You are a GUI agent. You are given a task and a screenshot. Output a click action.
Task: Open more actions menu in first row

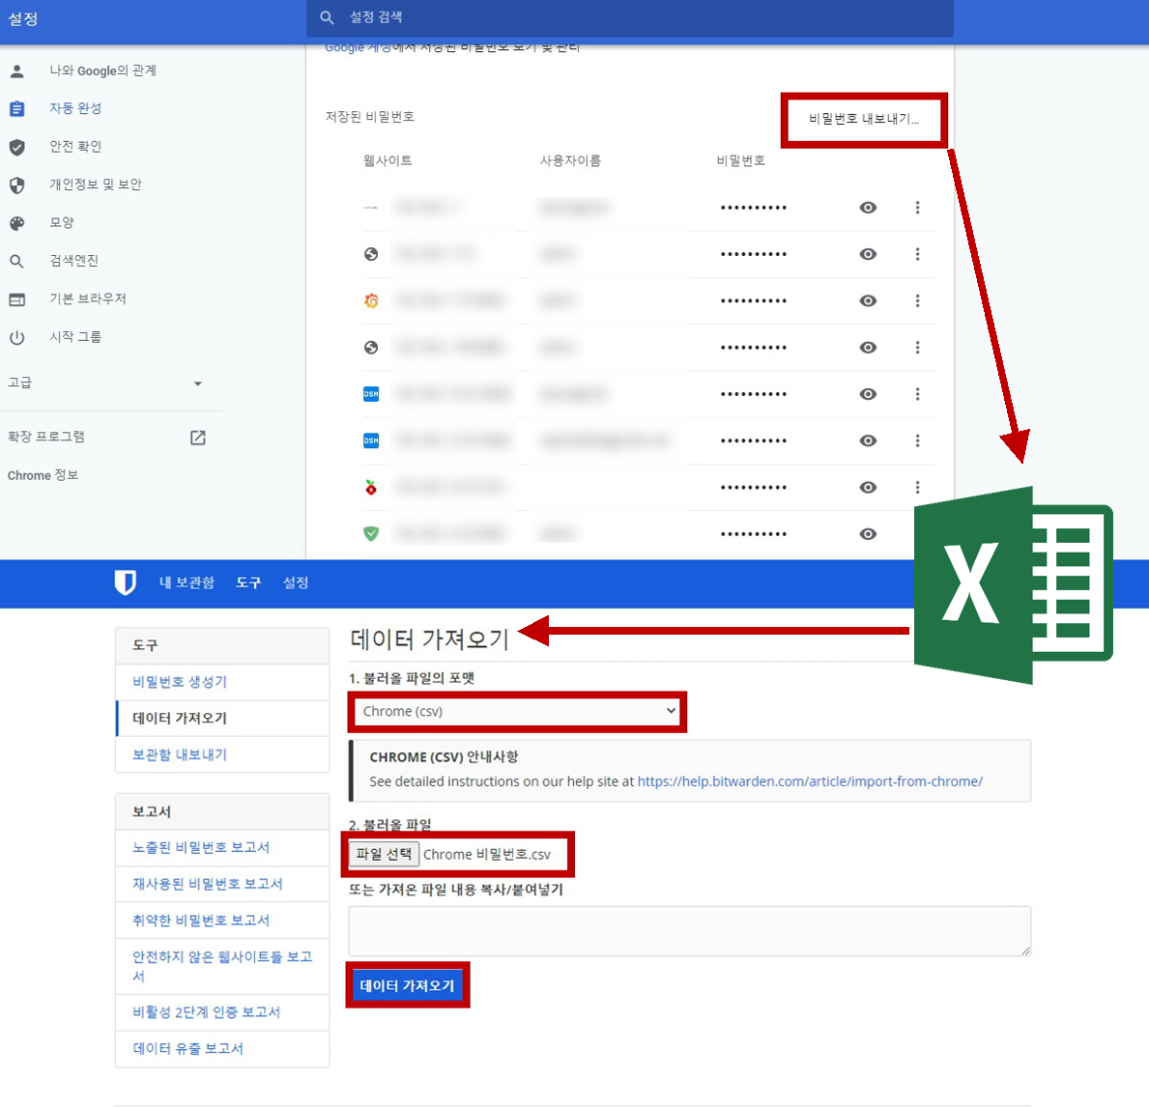[x=917, y=208]
